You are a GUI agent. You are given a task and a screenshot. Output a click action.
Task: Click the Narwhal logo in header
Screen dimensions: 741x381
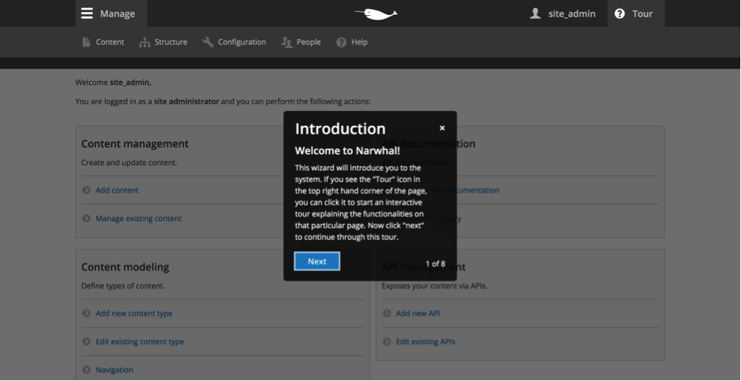coord(376,13)
